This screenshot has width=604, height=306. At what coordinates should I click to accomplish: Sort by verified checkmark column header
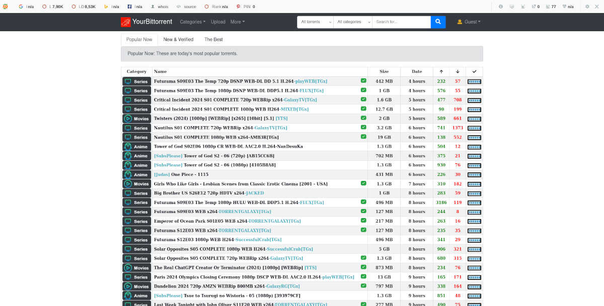pos(474,71)
